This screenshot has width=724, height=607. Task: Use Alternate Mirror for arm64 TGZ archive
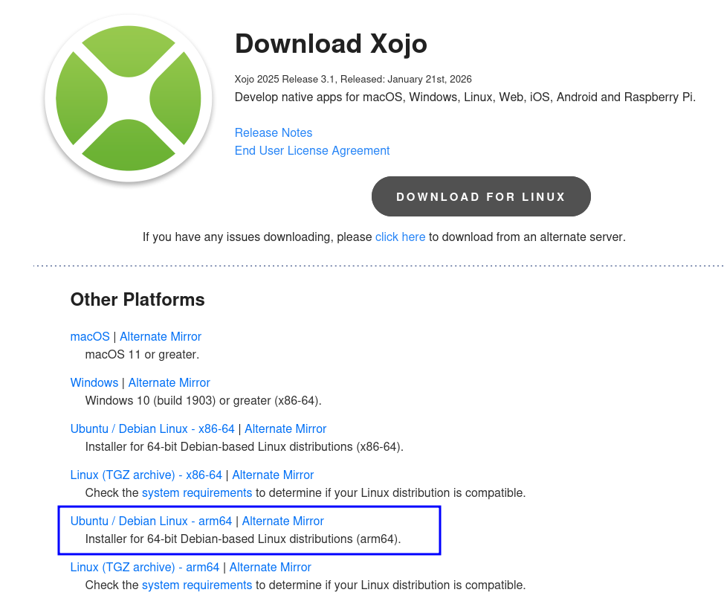(x=271, y=567)
